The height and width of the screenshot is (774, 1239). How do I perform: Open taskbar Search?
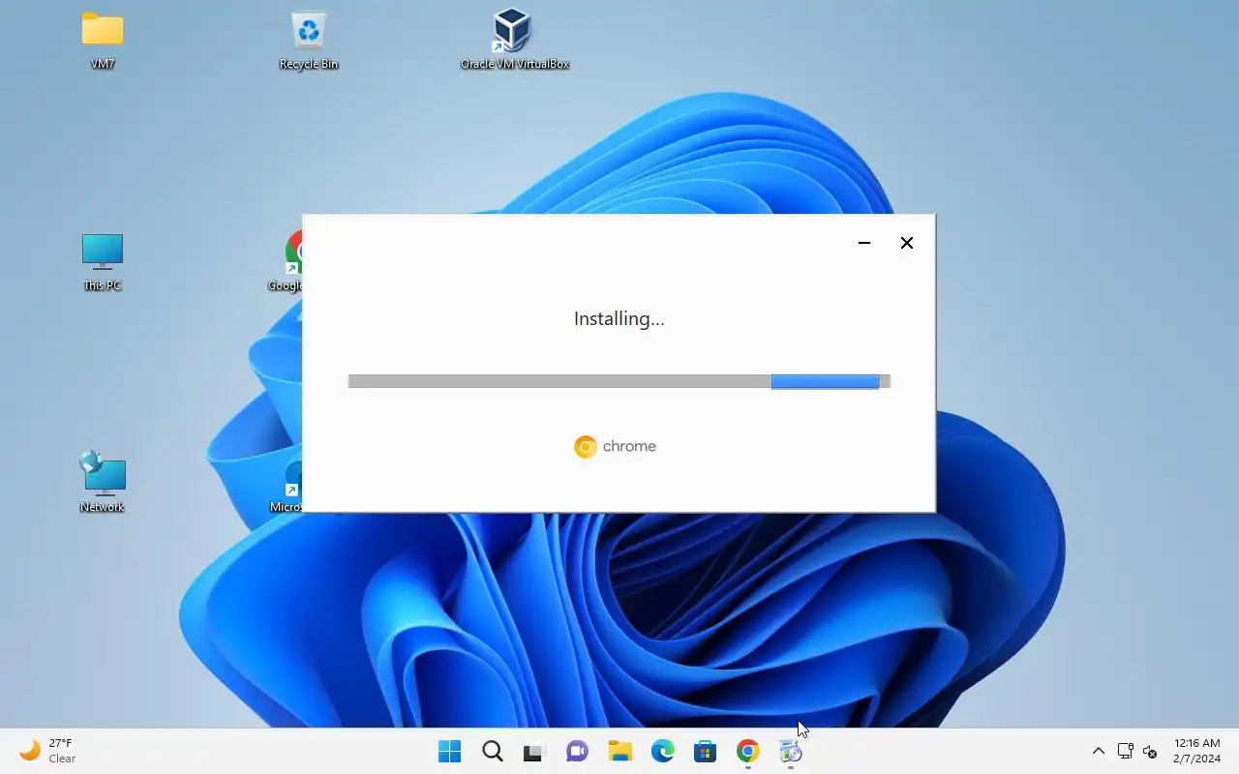click(493, 752)
